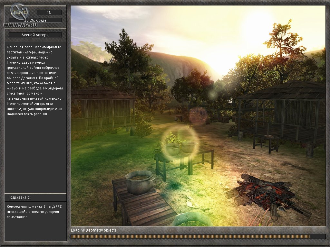Click the name "Альваро Дефенсы" in the description
This screenshot has height=247, width=330.
(22, 78)
